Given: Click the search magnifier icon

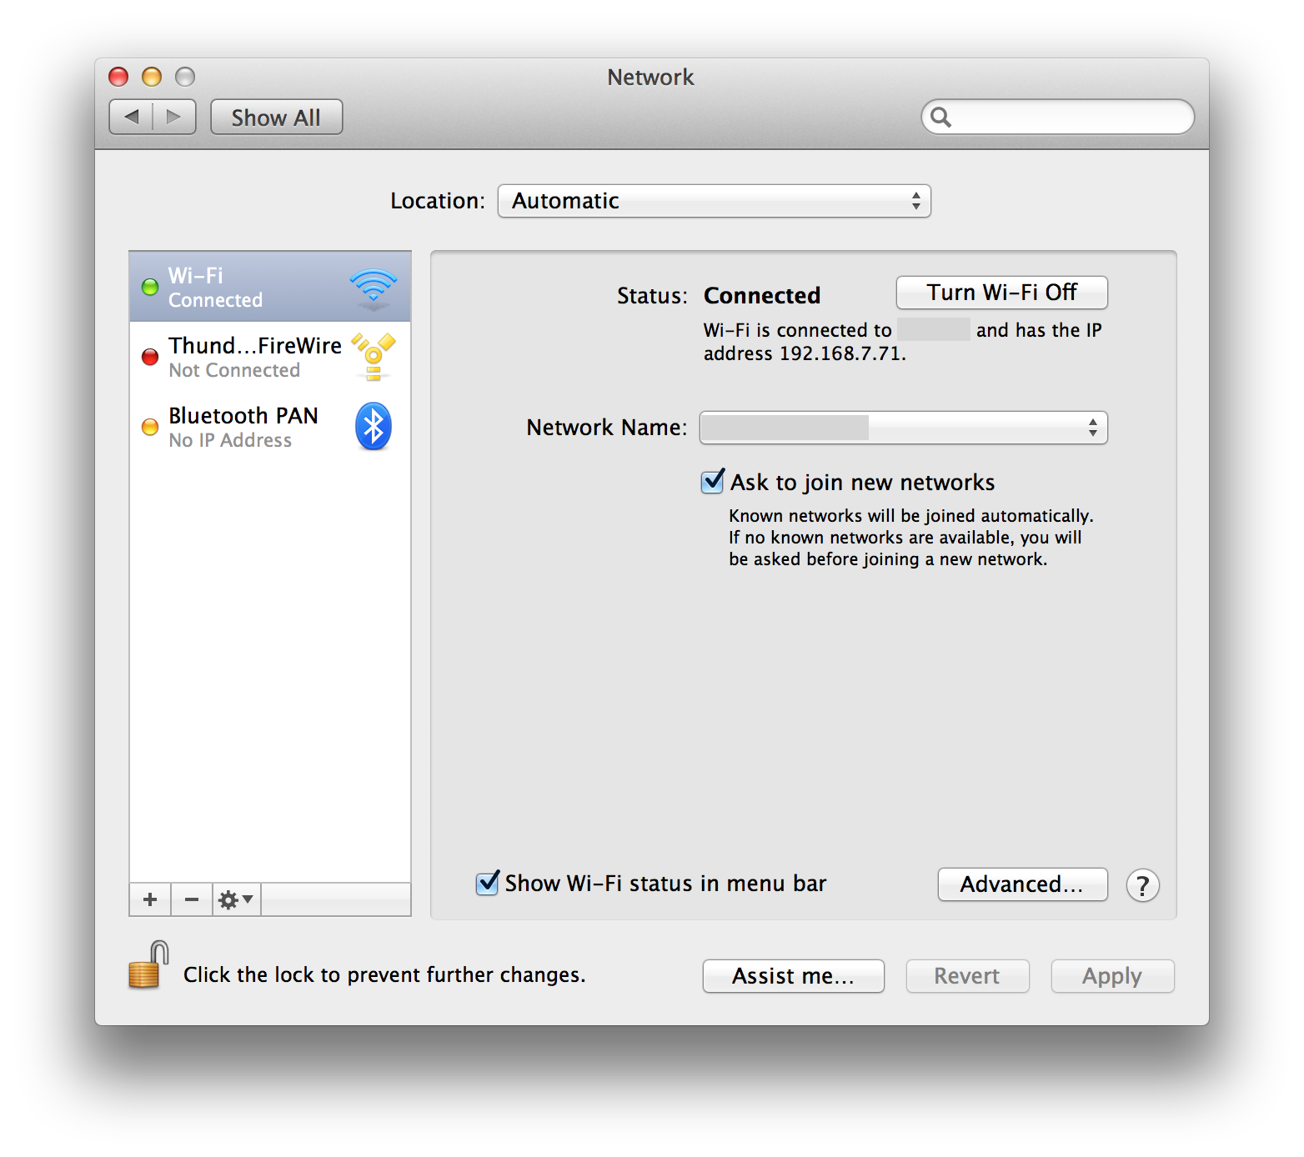Looking at the screenshot, I should [940, 117].
